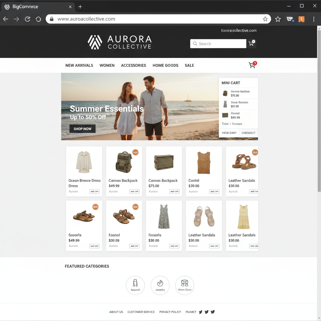This screenshot has width=321, height=321.
Task: Click the sale badge on Sararfls sandals card
Action: pos(95,207)
